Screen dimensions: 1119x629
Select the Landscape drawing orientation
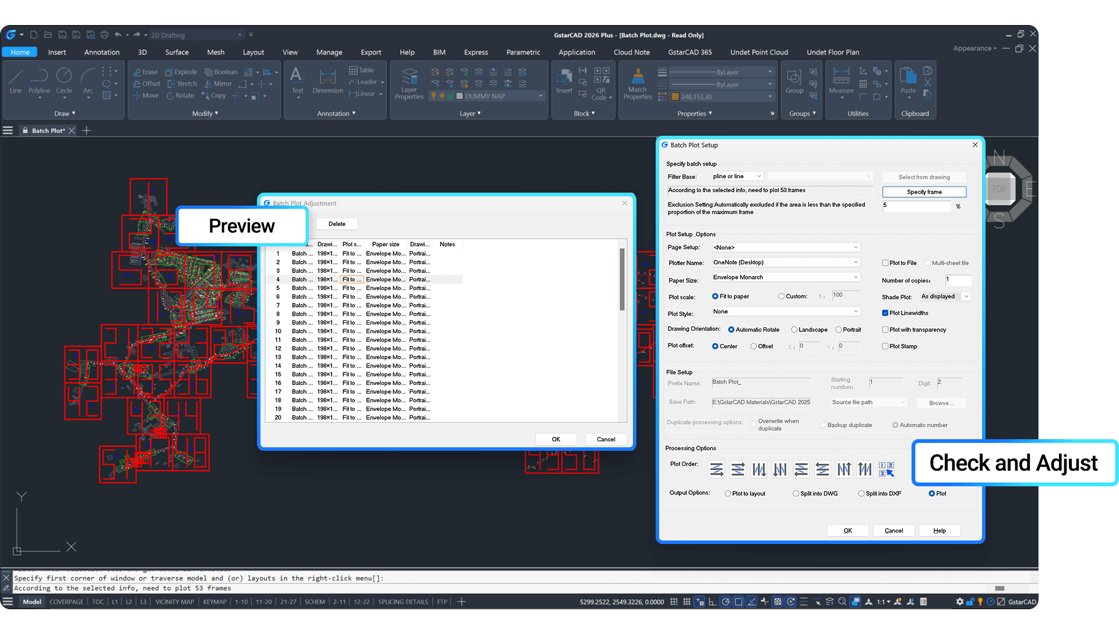tap(795, 330)
